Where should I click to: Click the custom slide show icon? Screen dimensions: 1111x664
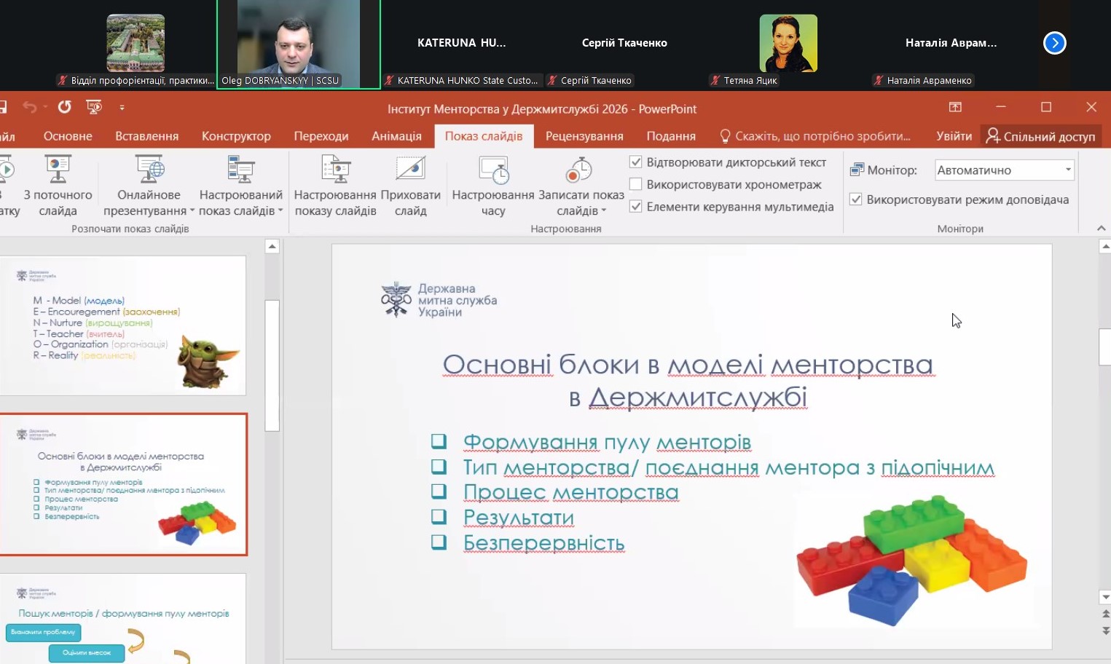coord(240,170)
